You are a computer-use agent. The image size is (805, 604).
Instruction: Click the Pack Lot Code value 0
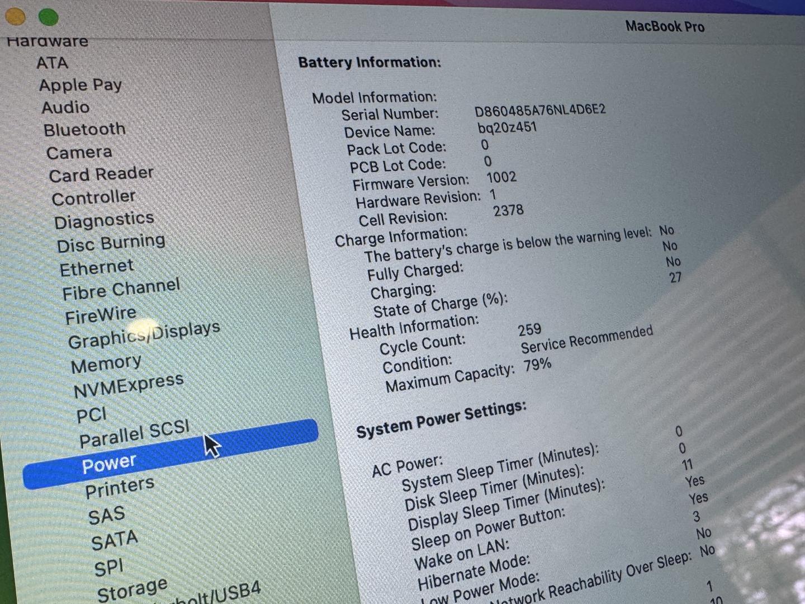[x=485, y=145]
